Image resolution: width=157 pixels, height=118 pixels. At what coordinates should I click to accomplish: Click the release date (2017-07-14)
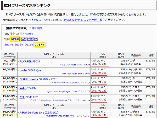click(98, 115)
